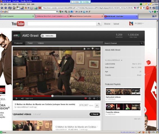Click the thumbs-down dislike icon

click(93, 49)
